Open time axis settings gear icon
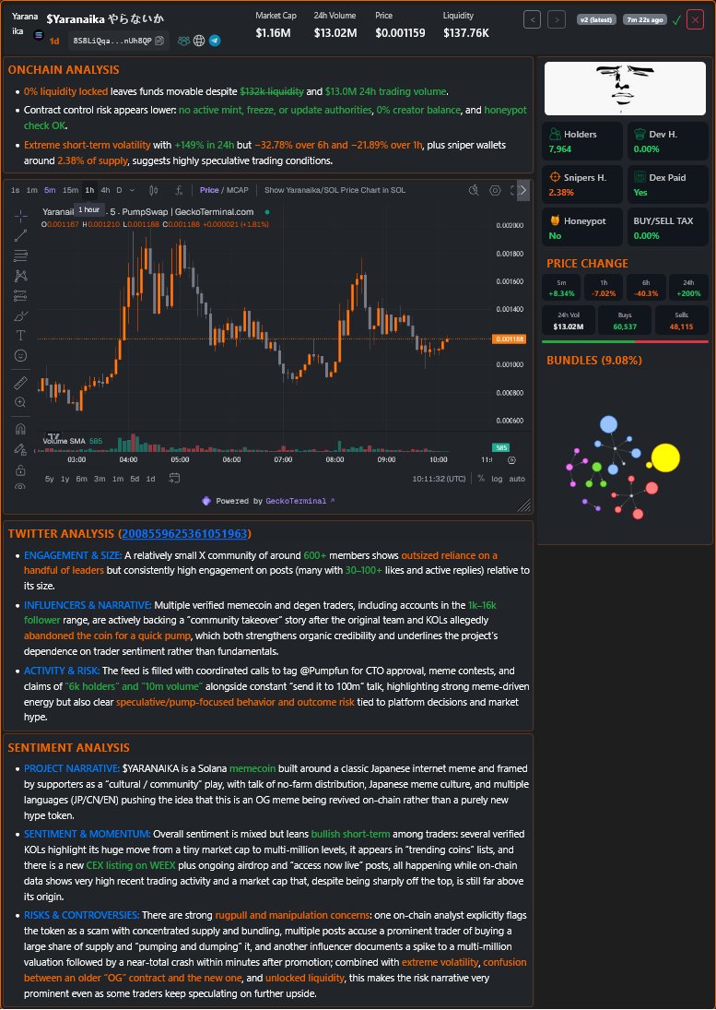716x1010 pixels. (x=511, y=460)
